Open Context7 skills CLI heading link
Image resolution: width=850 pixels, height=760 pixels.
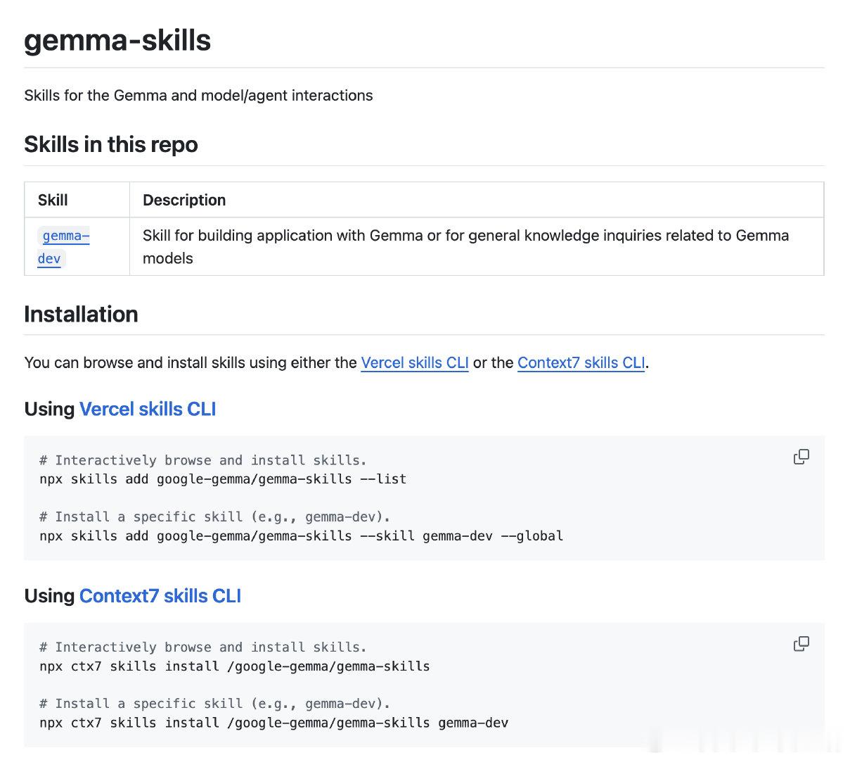click(x=160, y=596)
